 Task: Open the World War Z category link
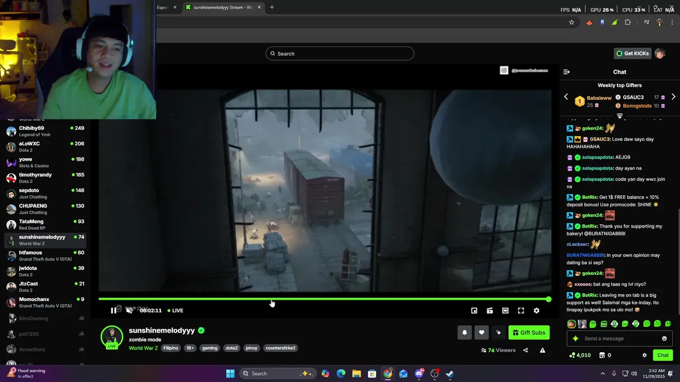pyautogui.click(x=143, y=348)
